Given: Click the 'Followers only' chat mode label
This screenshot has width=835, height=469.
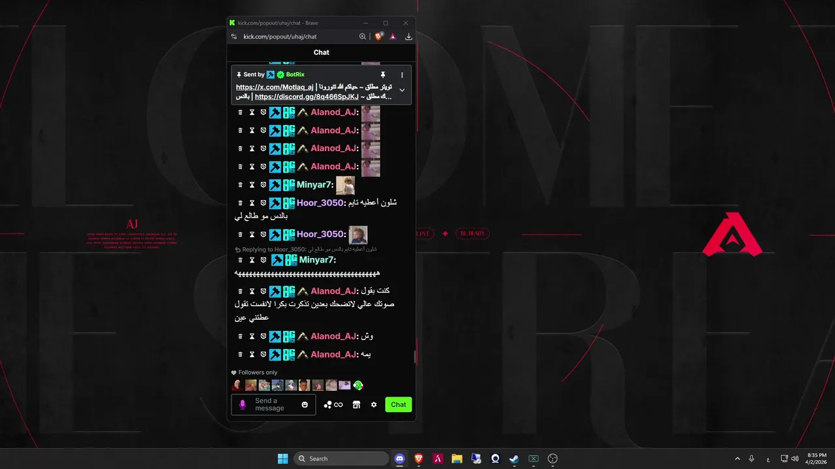Looking at the screenshot, I should [258, 373].
